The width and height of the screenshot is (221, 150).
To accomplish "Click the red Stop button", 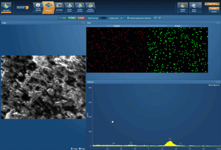I will pos(81,18).
